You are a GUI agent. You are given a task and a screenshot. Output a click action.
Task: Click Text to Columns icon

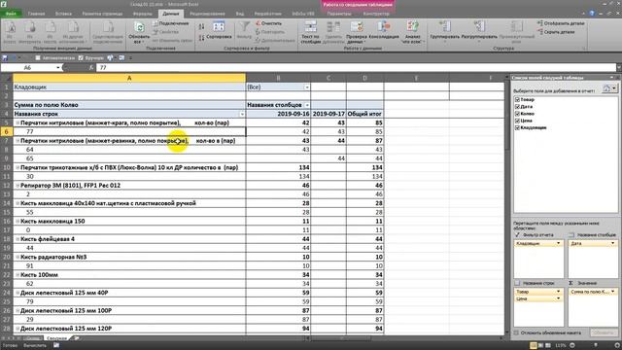(x=310, y=27)
